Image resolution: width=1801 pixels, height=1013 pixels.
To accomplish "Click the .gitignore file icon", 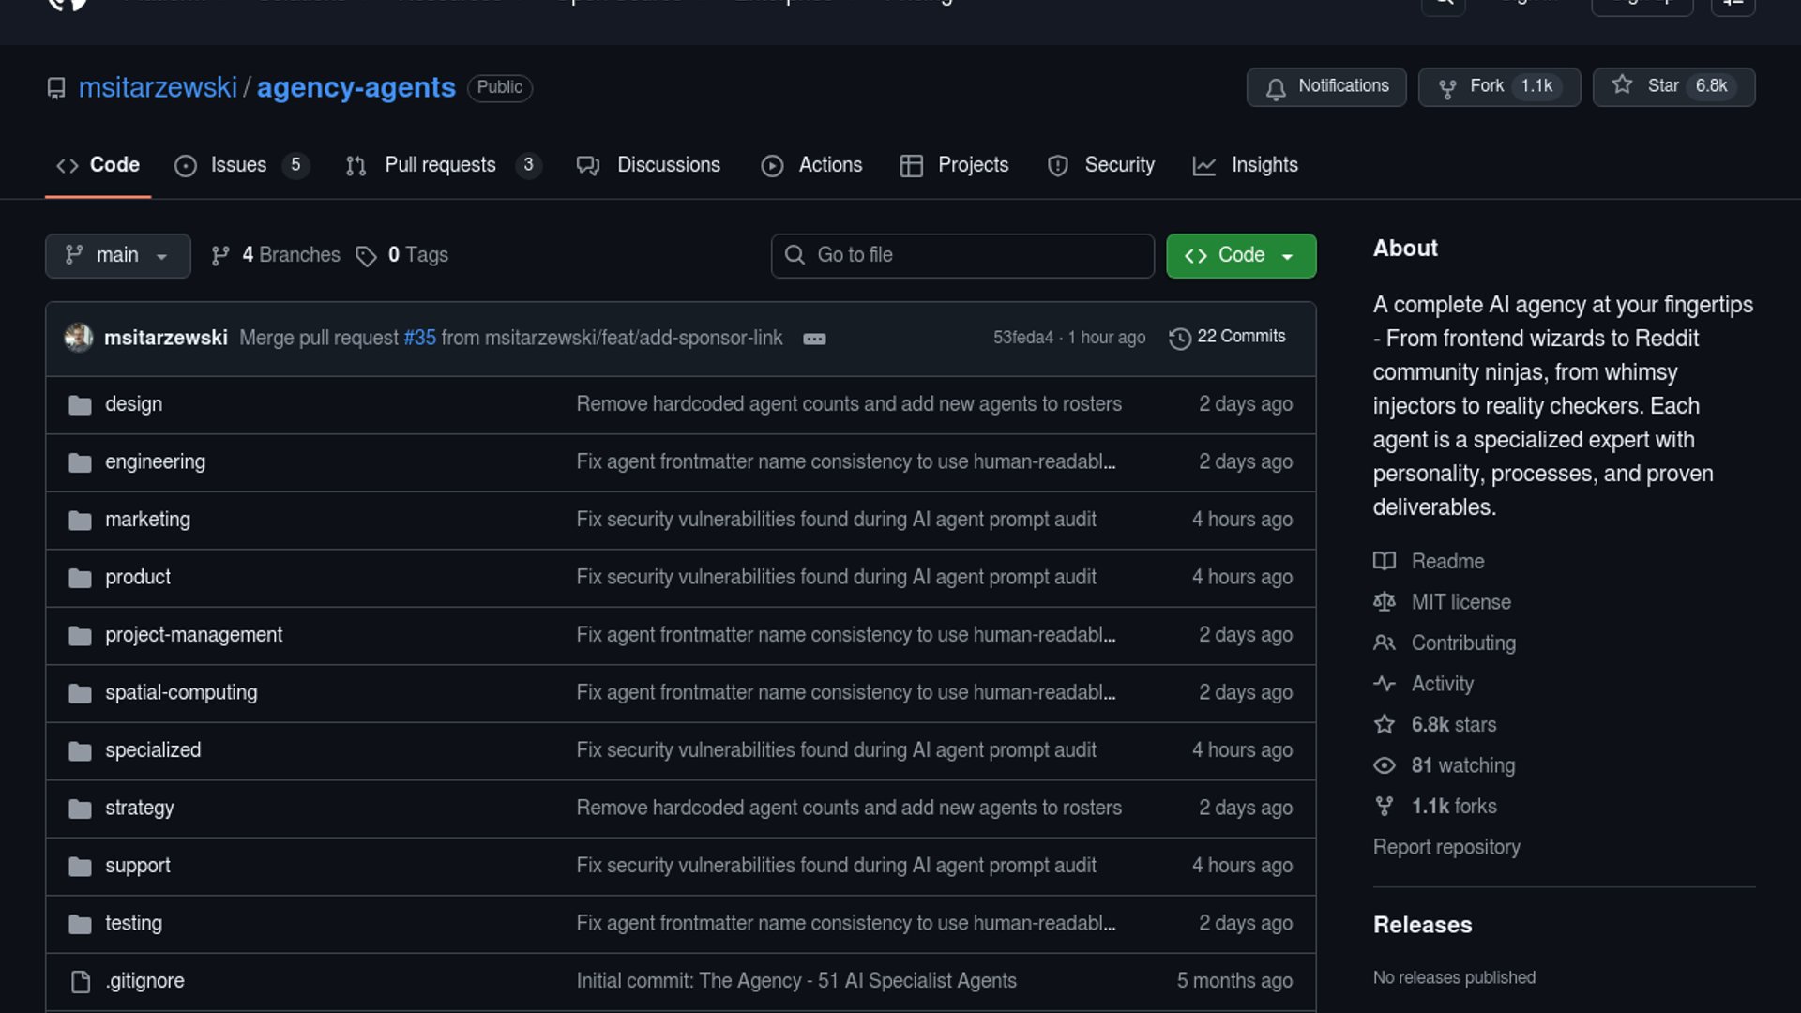I will (81, 981).
